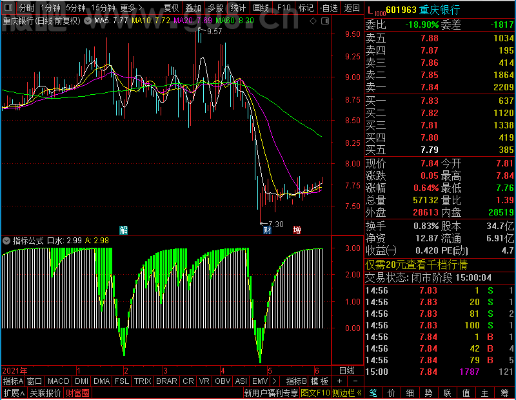Toggle the side panel icon beside diamond

pyautogui.click(x=325, y=21)
